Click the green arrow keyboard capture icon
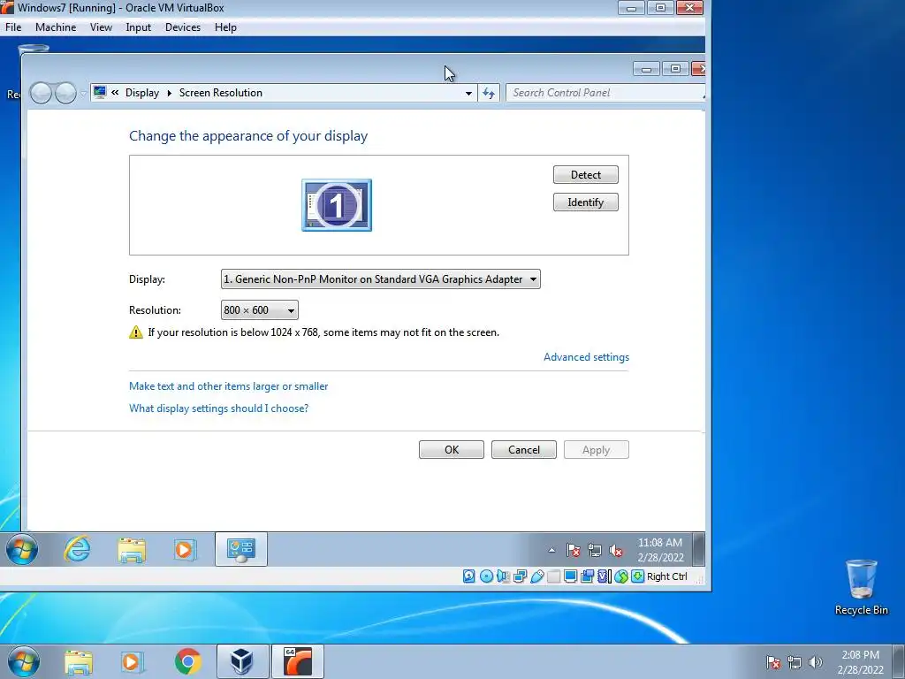The image size is (905, 679). point(637,576)
